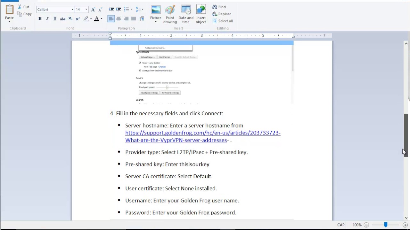The image size is (410, 230).
Task: Open the Paste options dropdown arrow
Action: (9, 21)
